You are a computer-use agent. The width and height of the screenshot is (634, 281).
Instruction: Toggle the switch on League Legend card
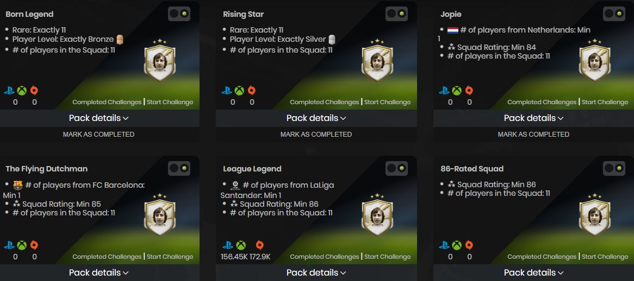(396, 168)
